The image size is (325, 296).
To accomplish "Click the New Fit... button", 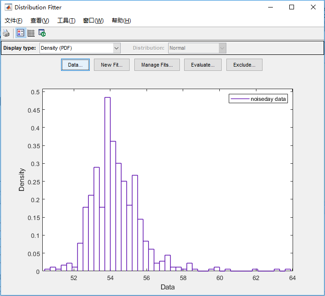I will coord(112,65).
